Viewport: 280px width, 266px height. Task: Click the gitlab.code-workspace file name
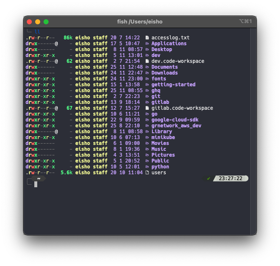point(182,108)
